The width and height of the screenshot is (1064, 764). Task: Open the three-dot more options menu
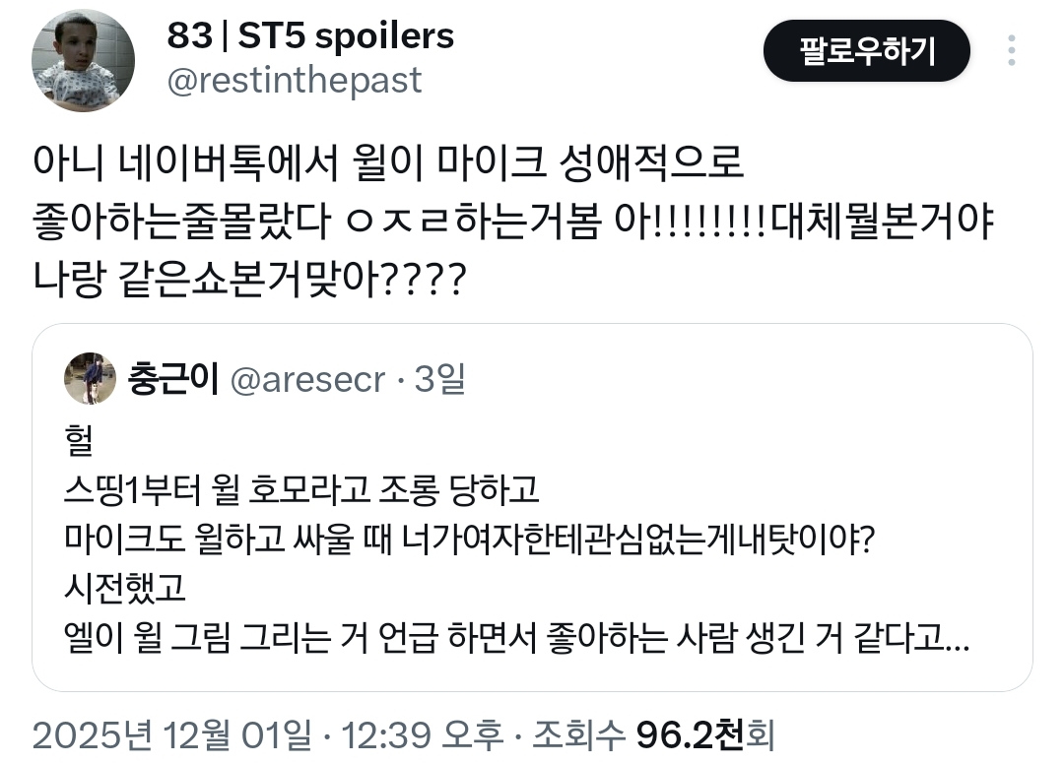(x=1012, y=50)
